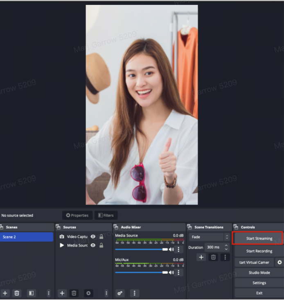Image resolution: width=284 pixels, height=300 pixels.
Task: Open advanced audio properties gears icon
Action: 120,293
